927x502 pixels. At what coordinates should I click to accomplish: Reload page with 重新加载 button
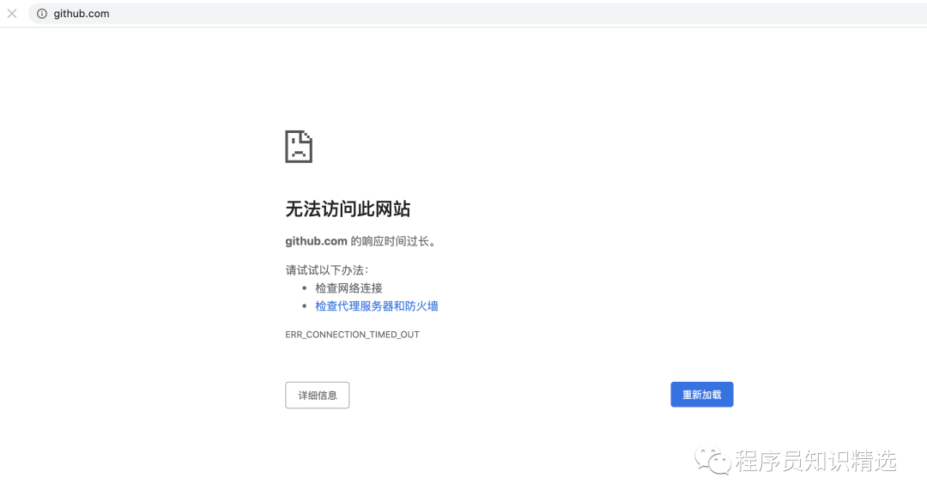click(702, 395)
